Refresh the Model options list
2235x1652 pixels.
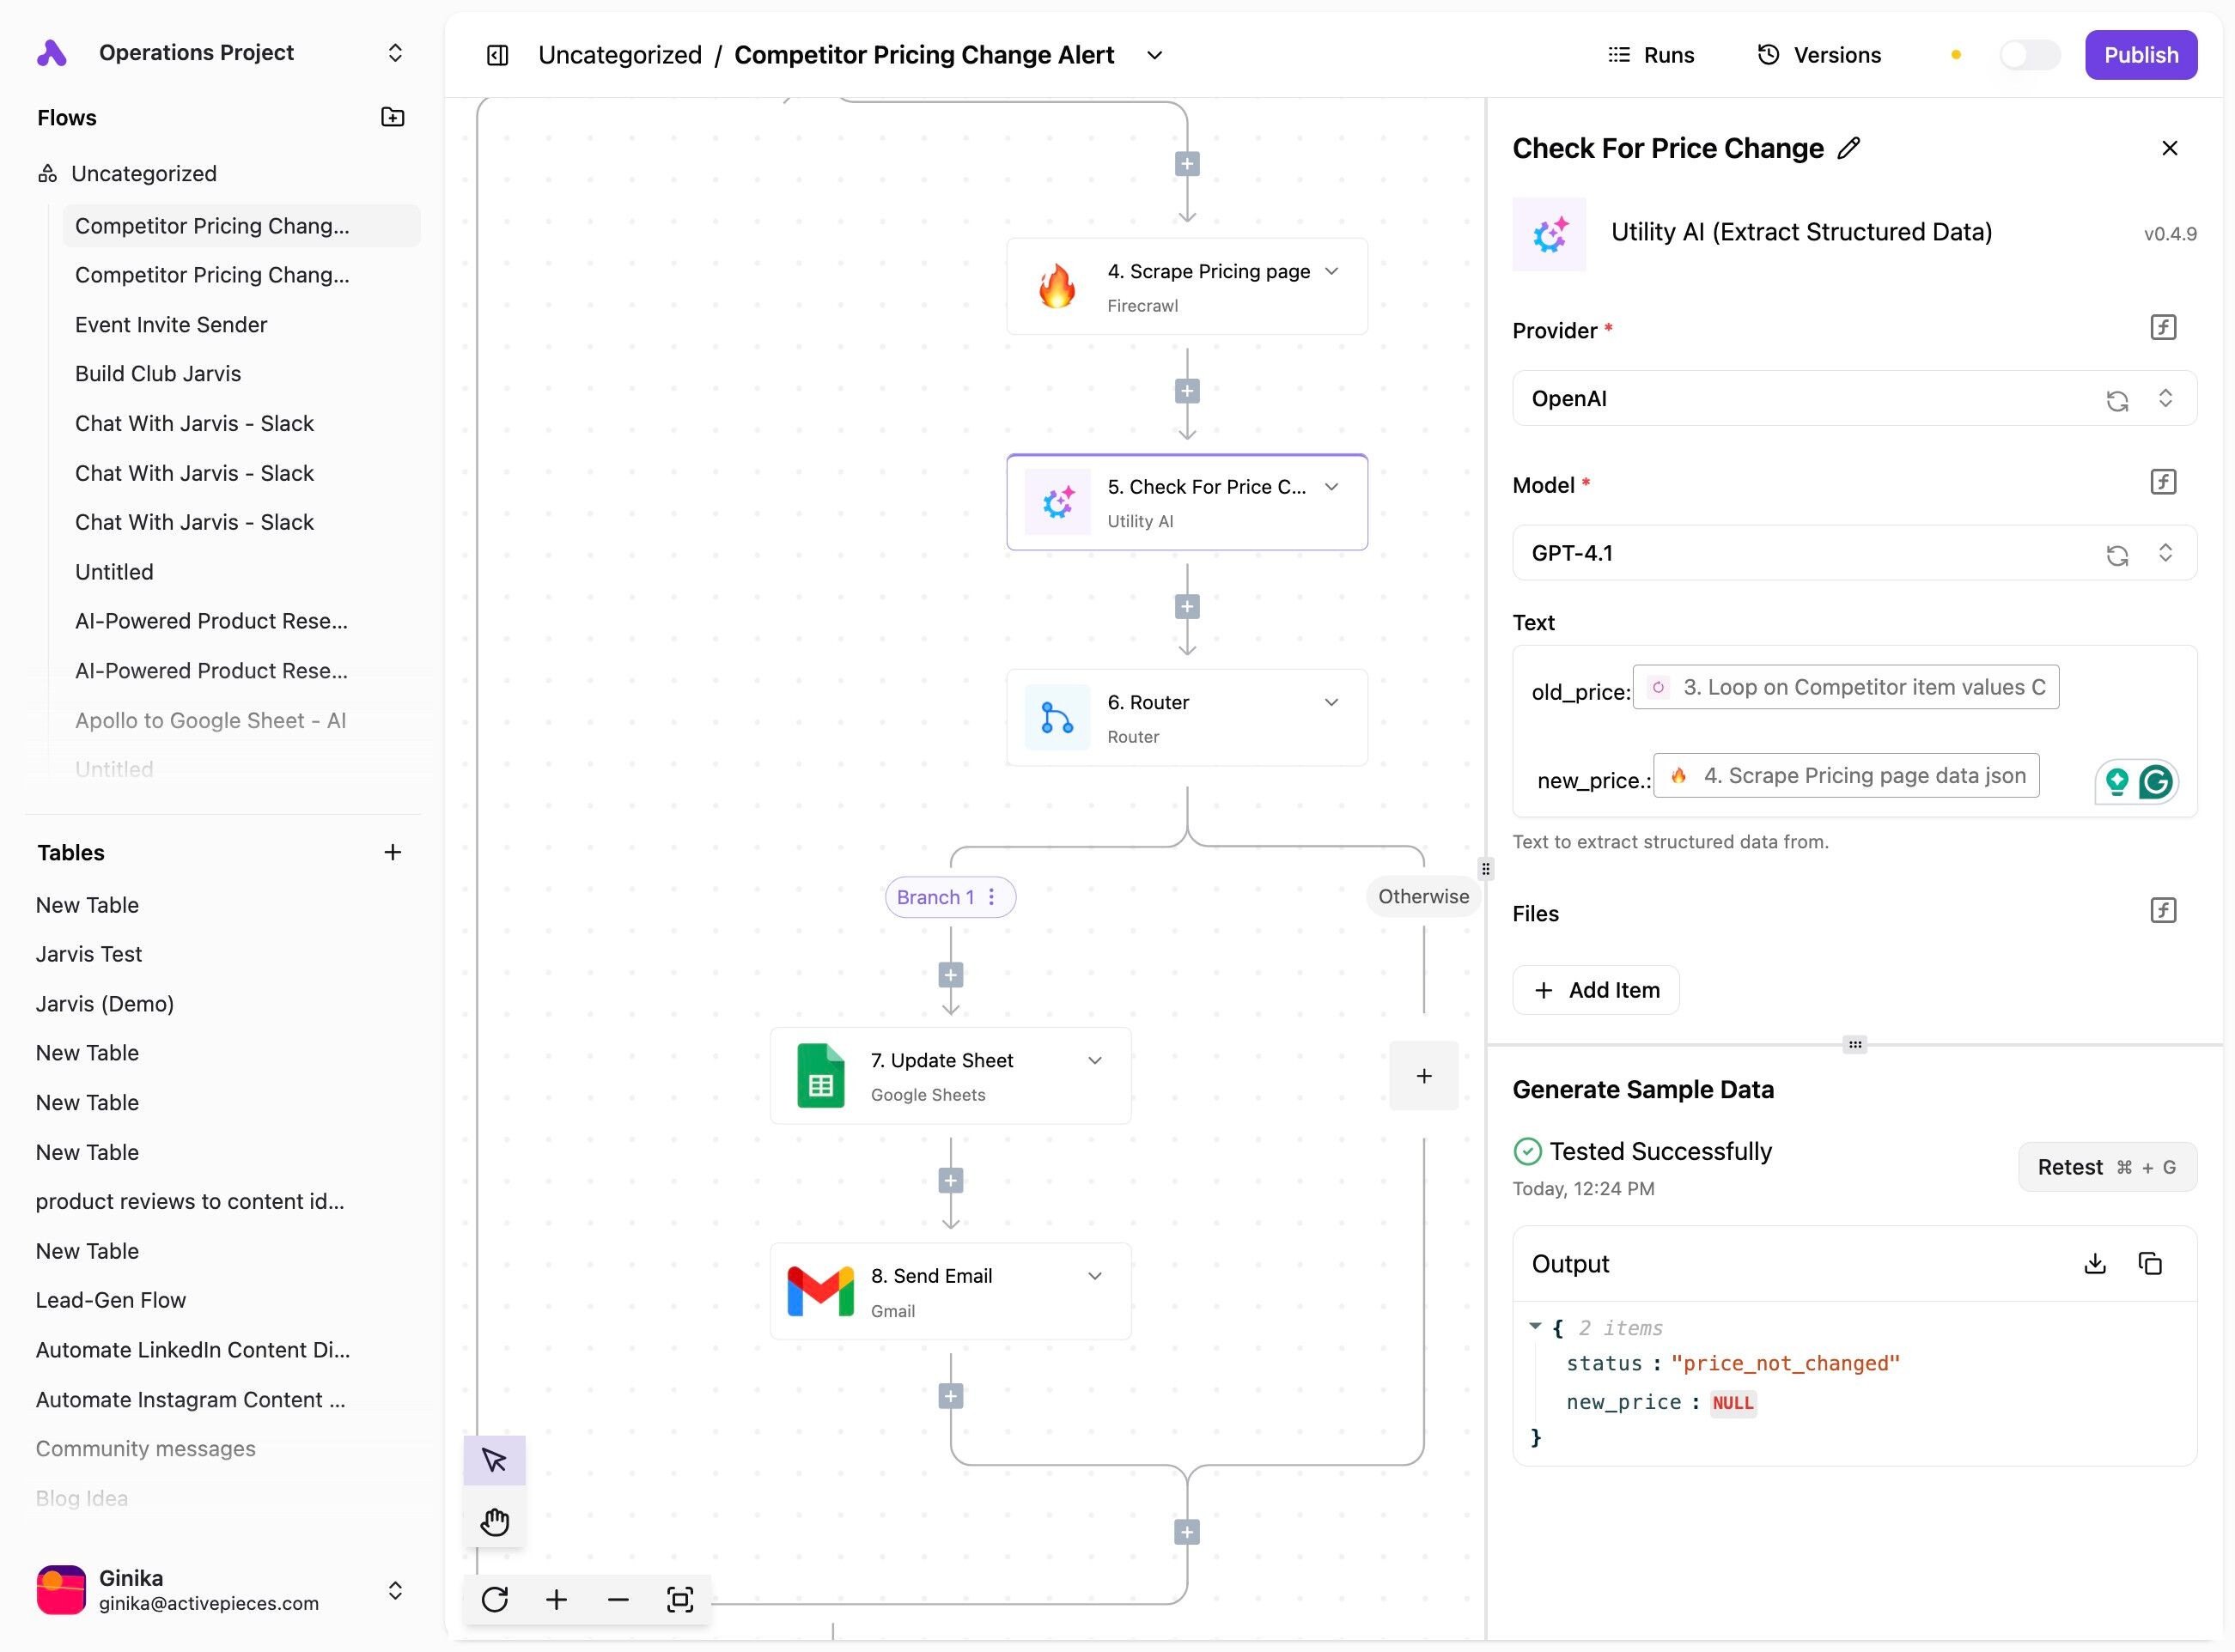pyautogui.click(x=2117, y=555)
